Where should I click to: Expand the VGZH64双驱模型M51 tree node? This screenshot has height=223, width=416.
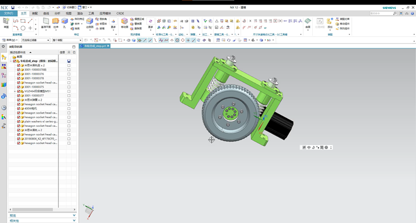[x=14, y=91]
